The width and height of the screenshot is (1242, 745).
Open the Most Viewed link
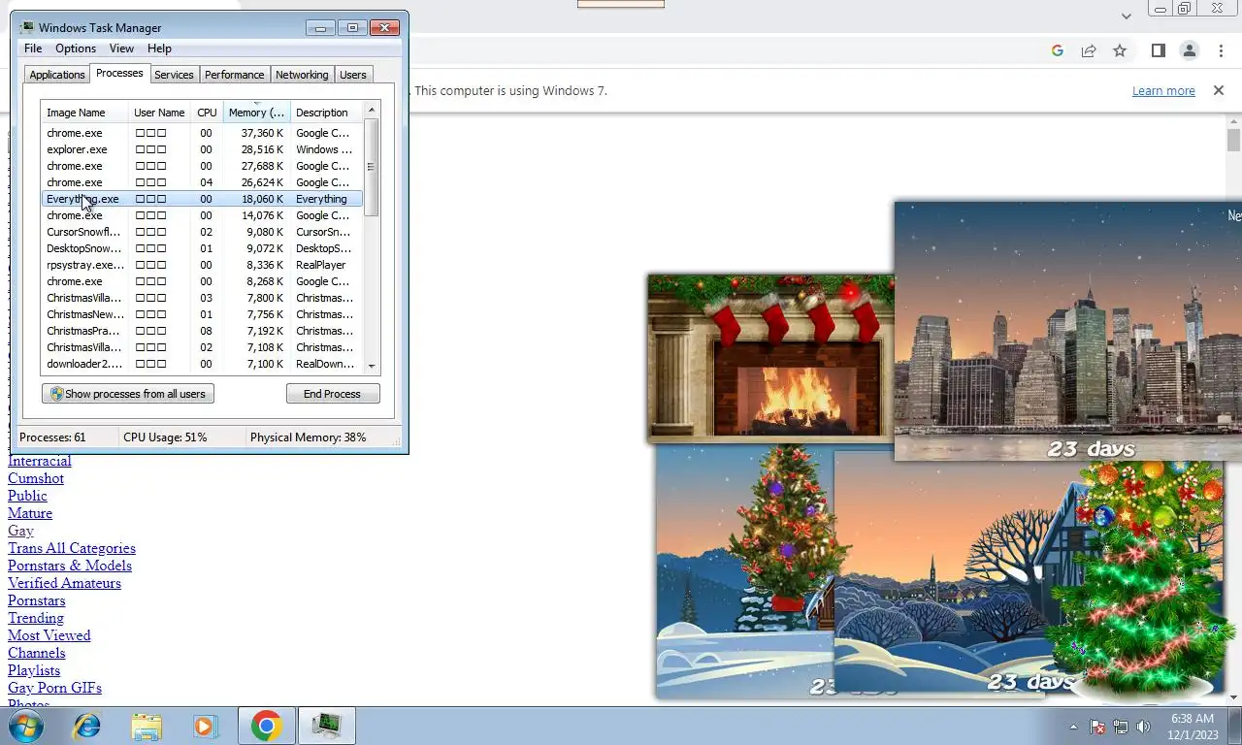[x=49, y=635]
